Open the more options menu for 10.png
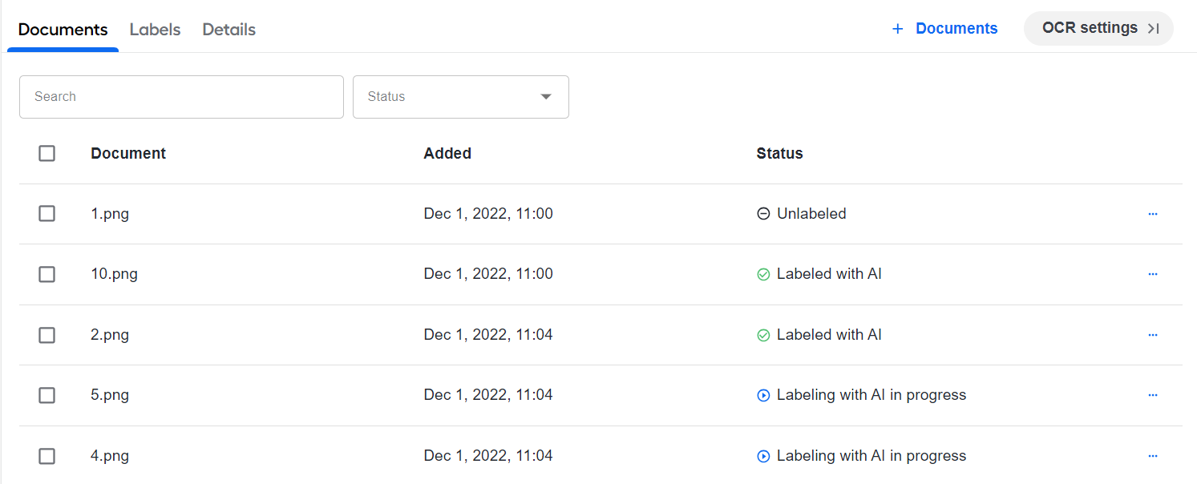This screenshot has height=484, width=1197. [1153, 274]
